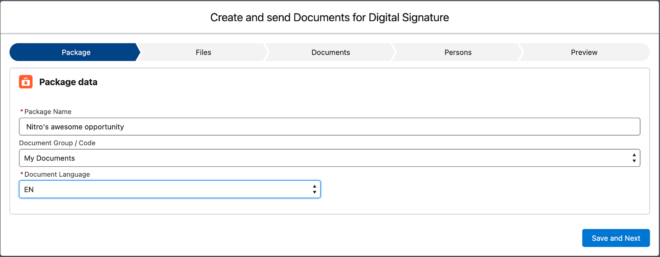
Task: Click the Document Language dropdown arrows
Action: pos(314,190)
